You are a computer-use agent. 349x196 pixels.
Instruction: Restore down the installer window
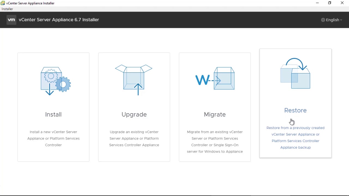click(x=330, y=3)
